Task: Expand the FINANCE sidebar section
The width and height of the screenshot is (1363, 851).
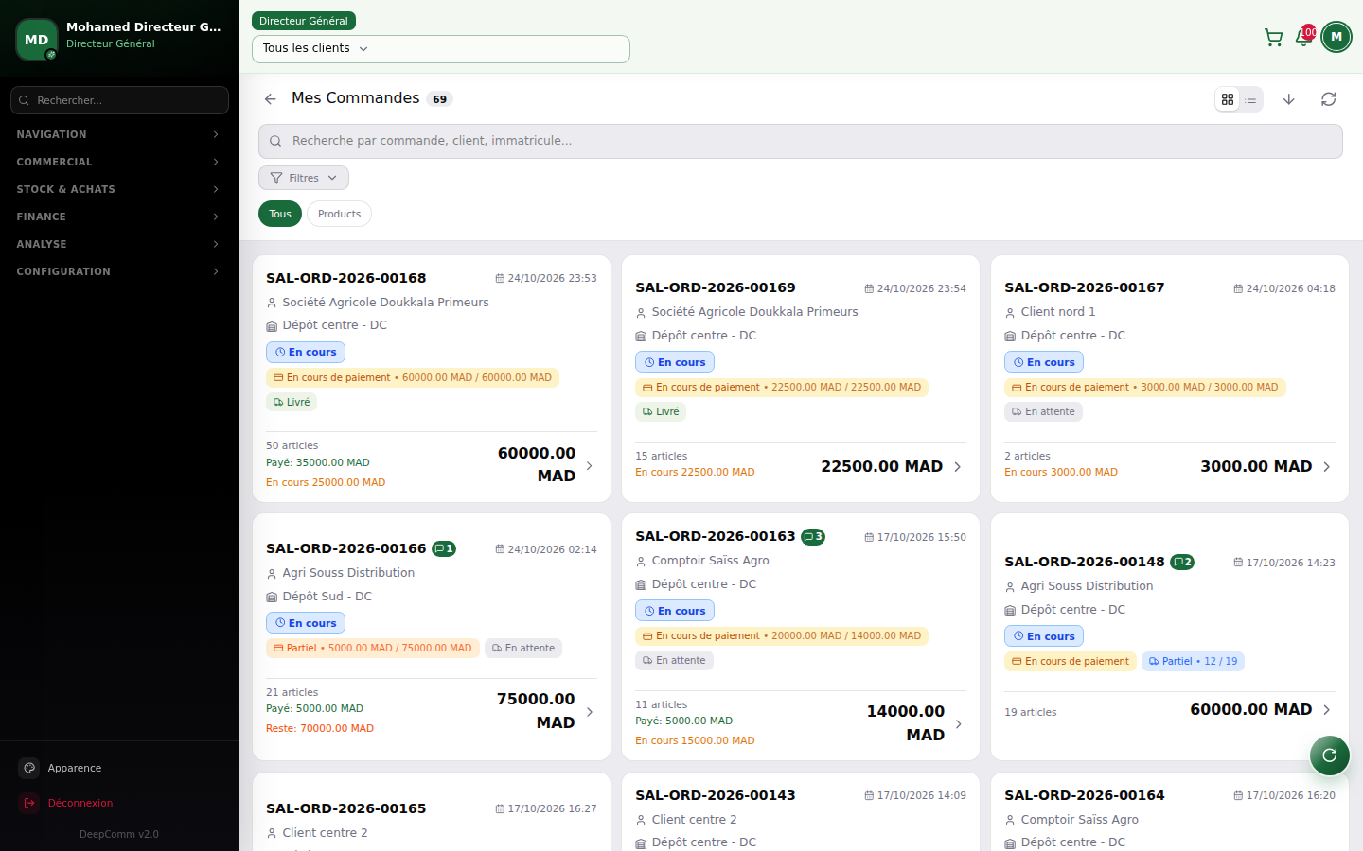Action: (118, 217)
